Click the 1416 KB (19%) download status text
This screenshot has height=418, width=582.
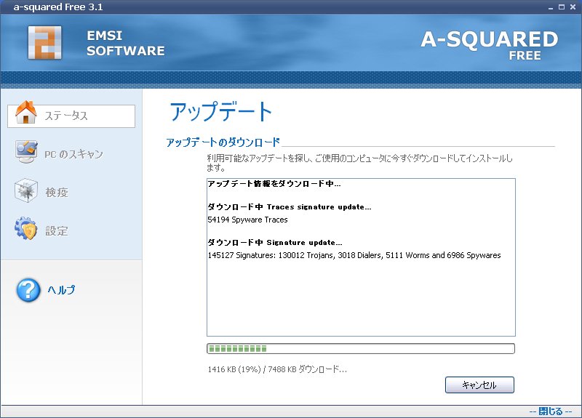(277, 369)
